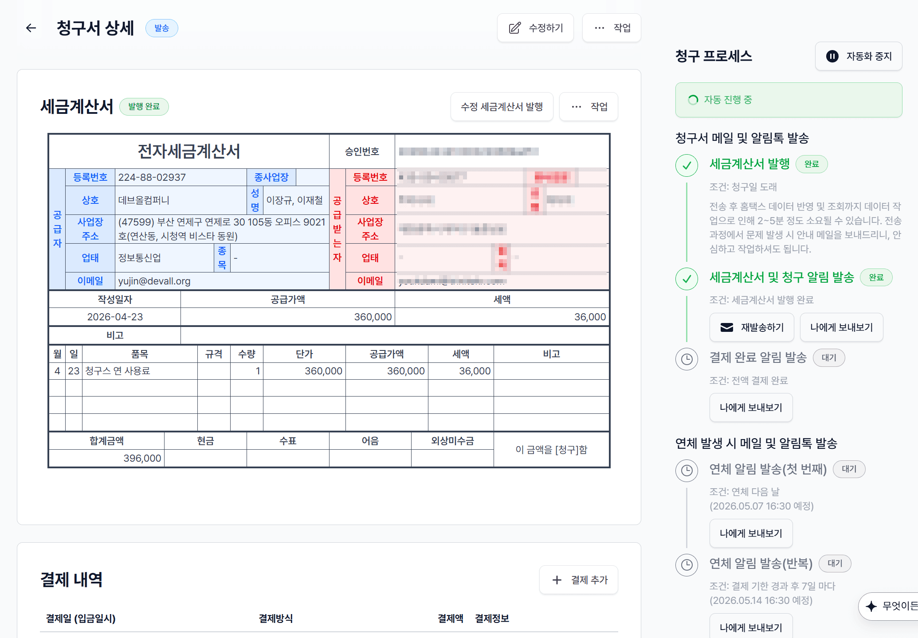Click 나에게 보내기 under 연체 알림 첫 번째

[751, 533]
